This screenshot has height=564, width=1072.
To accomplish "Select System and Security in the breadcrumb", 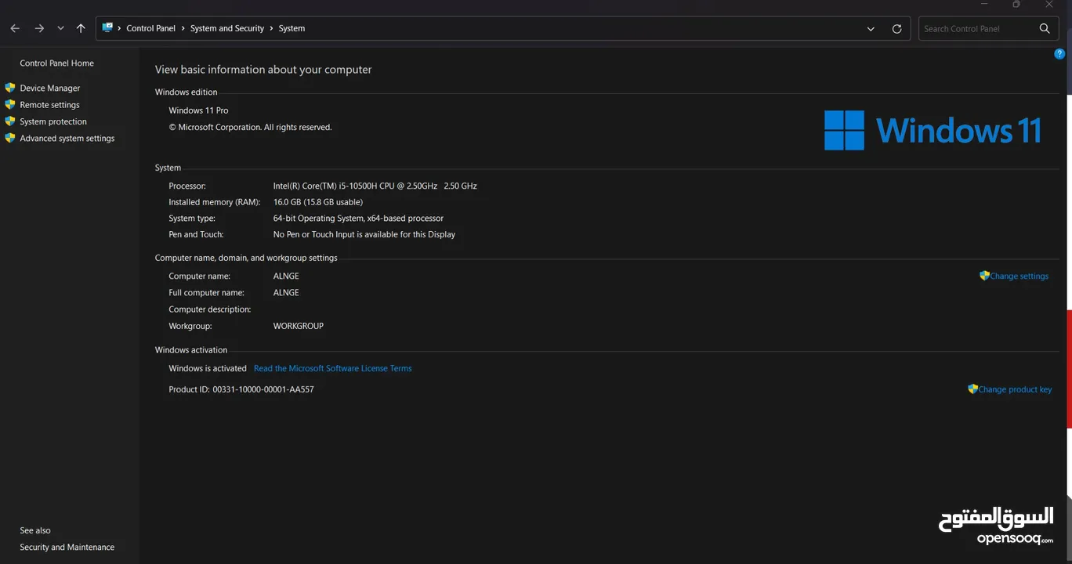I will click(x=227, y=28).
